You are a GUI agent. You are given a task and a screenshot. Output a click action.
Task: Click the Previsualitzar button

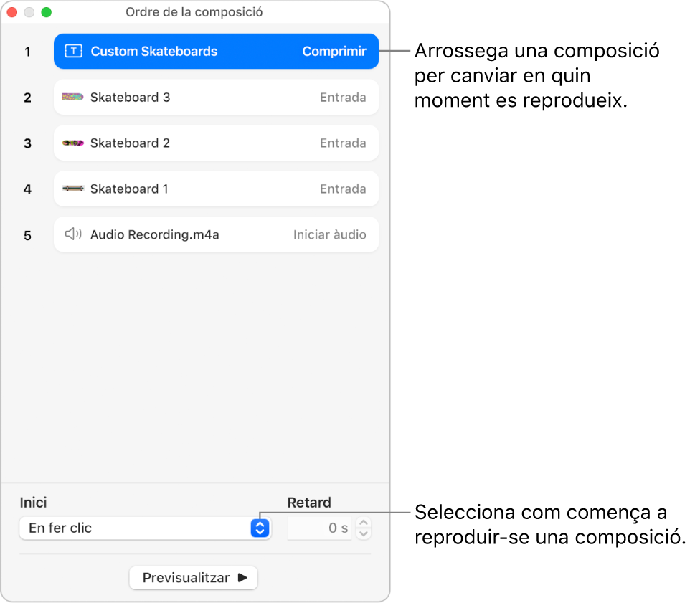(193, 578)
